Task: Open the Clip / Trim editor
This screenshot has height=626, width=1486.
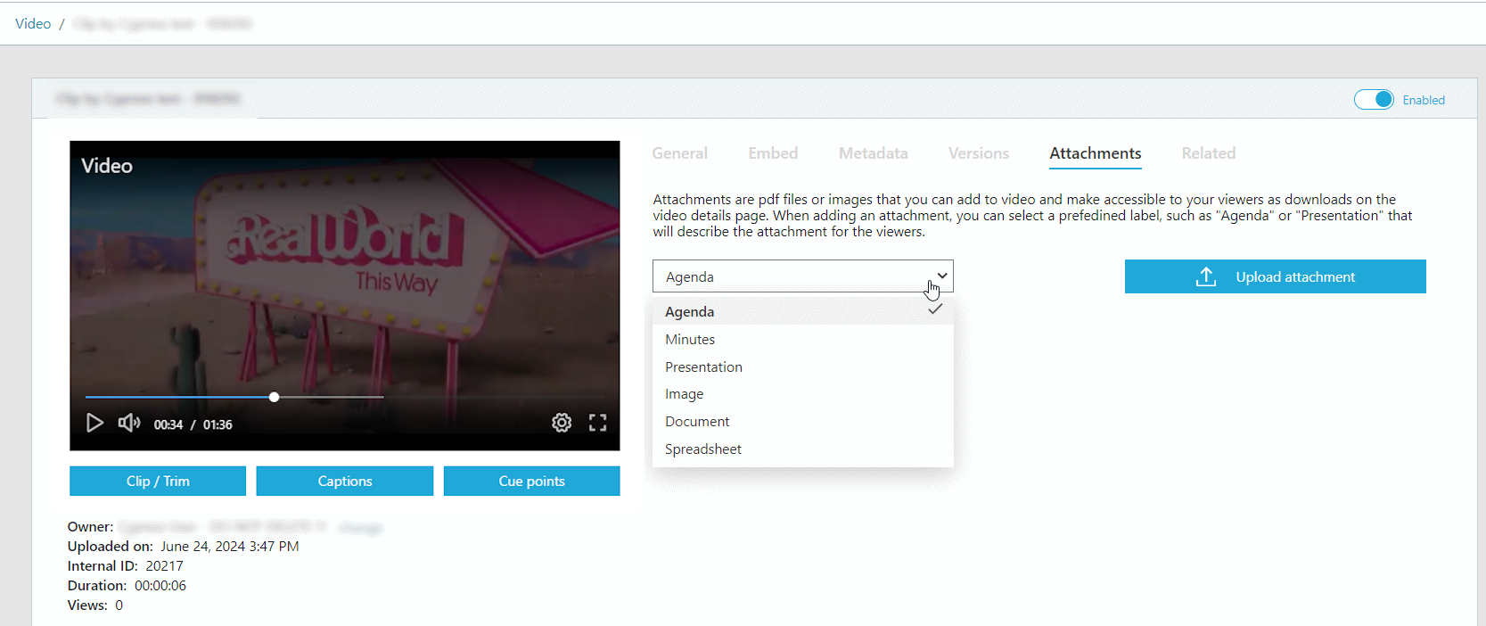Action: pos(158,481)
